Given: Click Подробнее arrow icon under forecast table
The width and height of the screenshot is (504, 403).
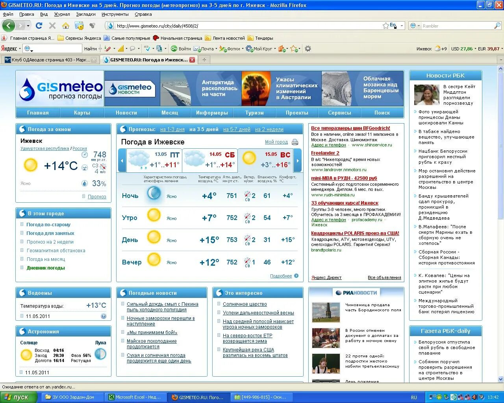Looking at the screenshot, I should (296, 276).
